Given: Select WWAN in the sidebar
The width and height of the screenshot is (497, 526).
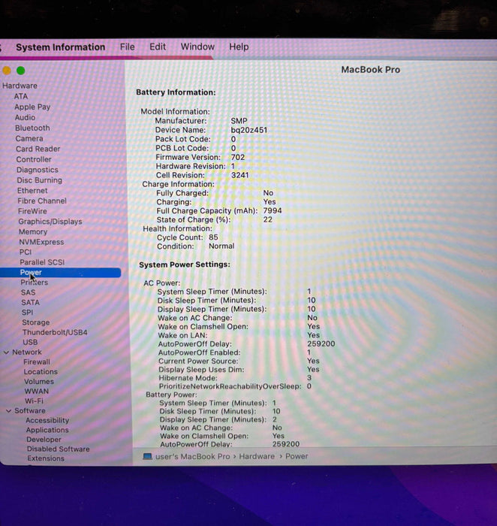Looking at the screenshot, I should coord(37,391).
